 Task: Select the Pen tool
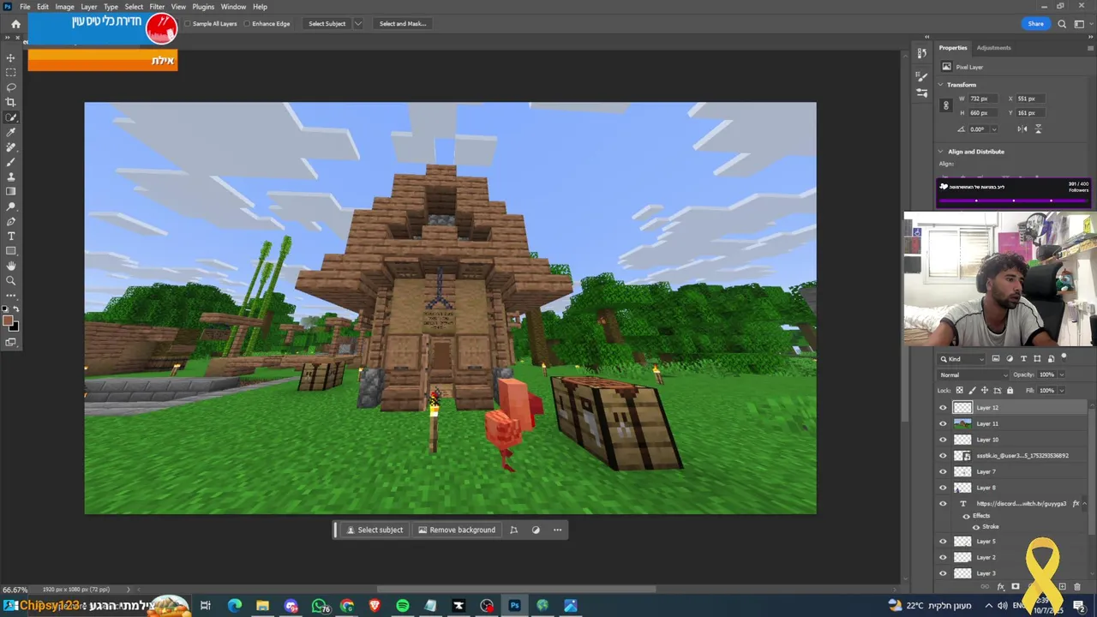click(x=11, y=221)
